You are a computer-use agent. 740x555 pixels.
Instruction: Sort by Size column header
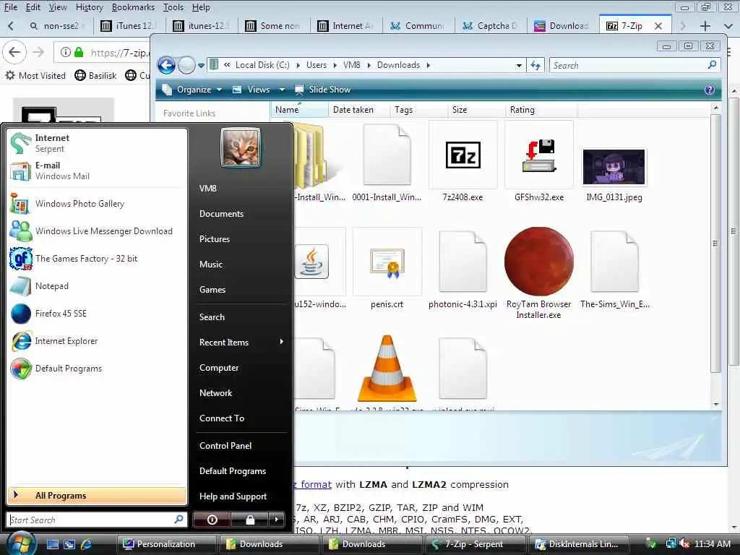[x=476, y=110]
